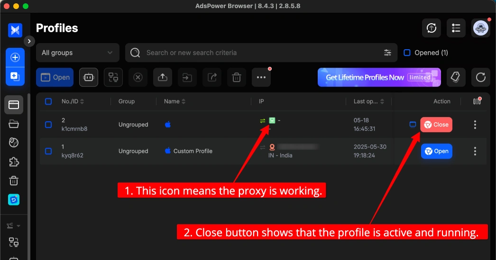Select checkbox for profile k1cmrnb8
496x260 pixels.
pos(48,125)
